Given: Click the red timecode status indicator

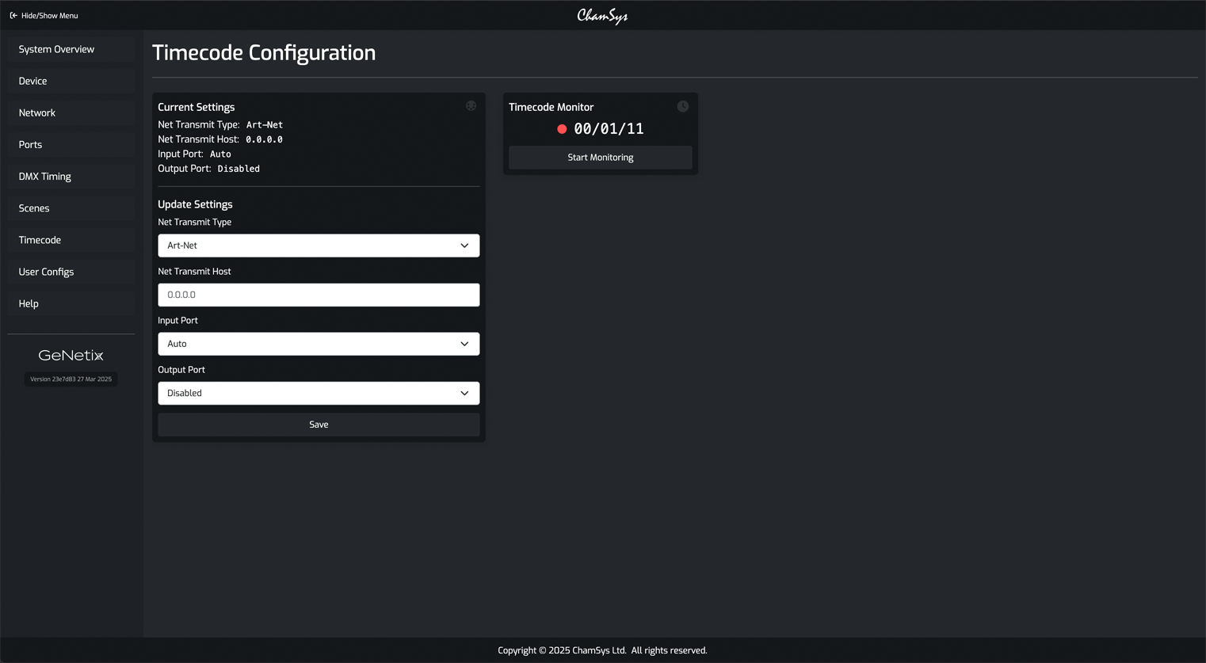Looking at the screenshot, I should 562,129.
